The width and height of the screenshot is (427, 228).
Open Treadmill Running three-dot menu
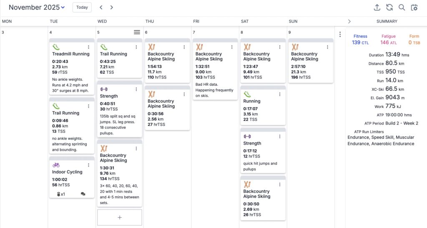click(x=88, y=47)
